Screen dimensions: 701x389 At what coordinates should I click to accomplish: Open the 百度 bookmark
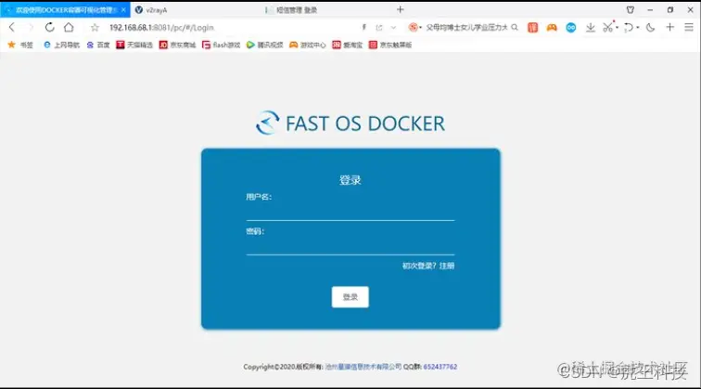(98, 45)
